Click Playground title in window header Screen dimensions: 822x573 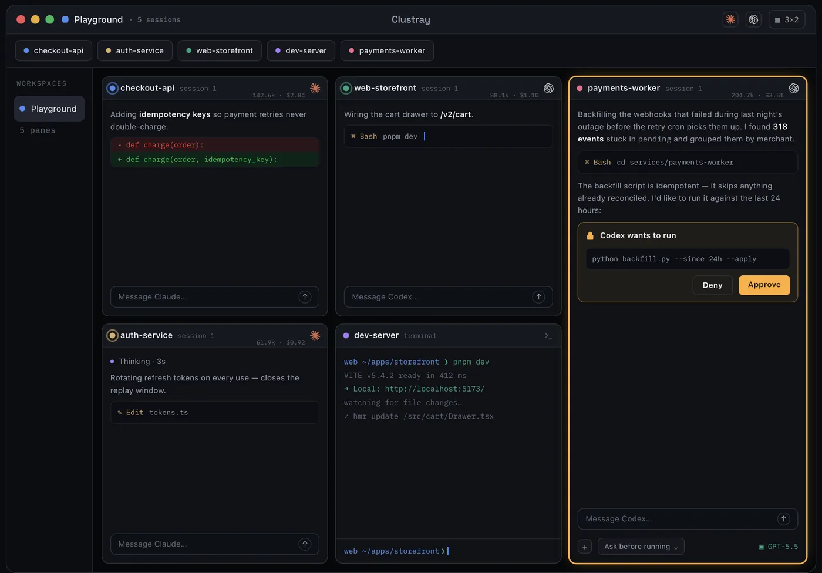tap(99, 19)
